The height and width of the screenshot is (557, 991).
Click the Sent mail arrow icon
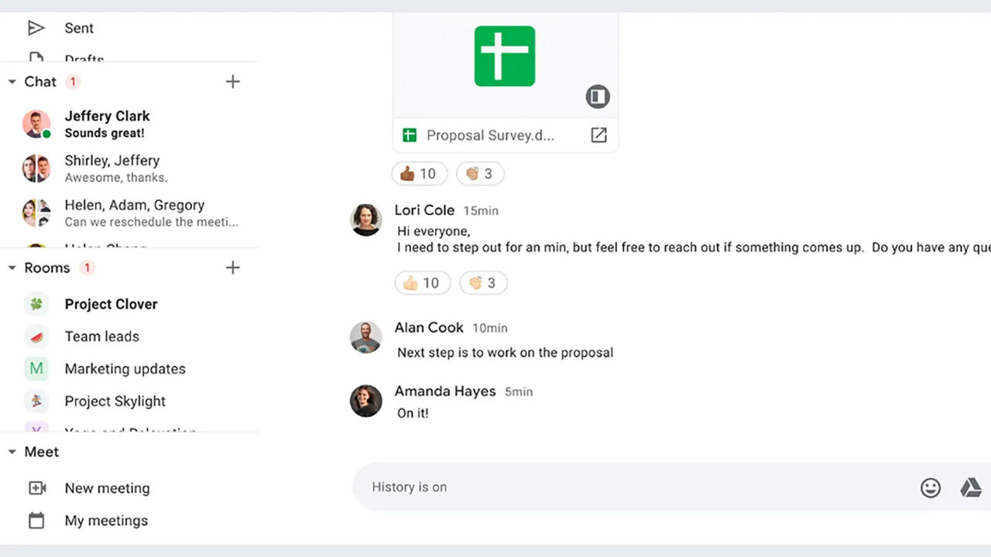pyautogui.click(x=36, y=29)
